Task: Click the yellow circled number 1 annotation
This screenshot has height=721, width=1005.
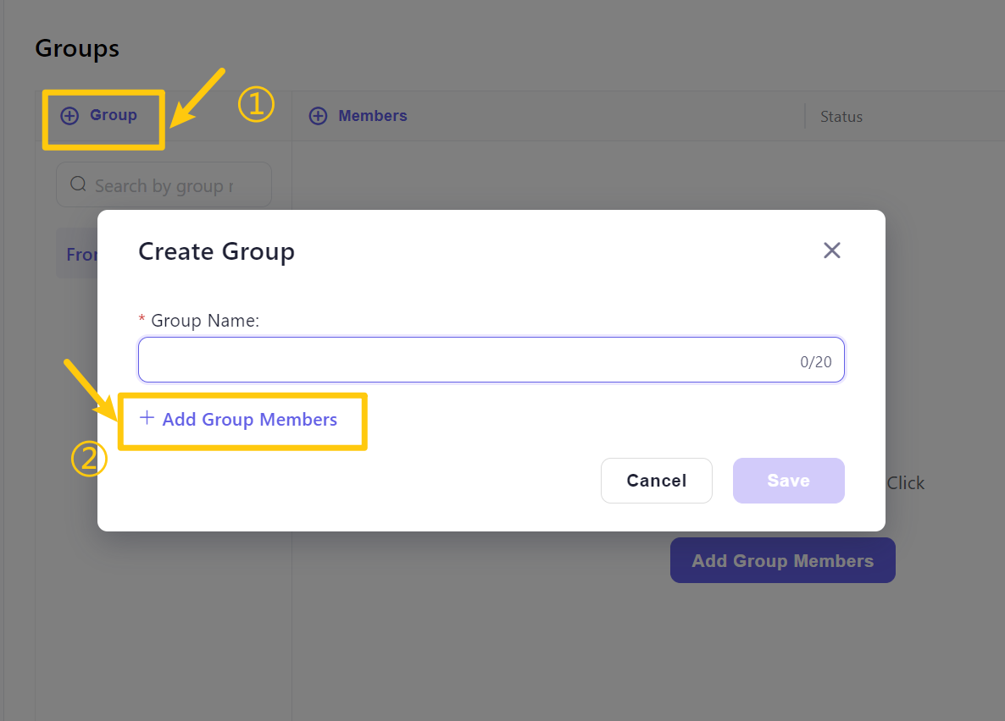Action: 256,106
